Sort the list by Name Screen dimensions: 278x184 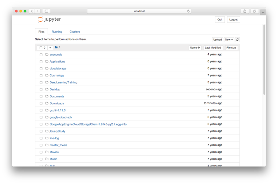pyautogui.click(x=195, y=48)
